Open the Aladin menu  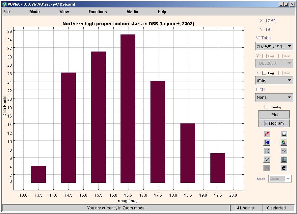tap(132, 12)
